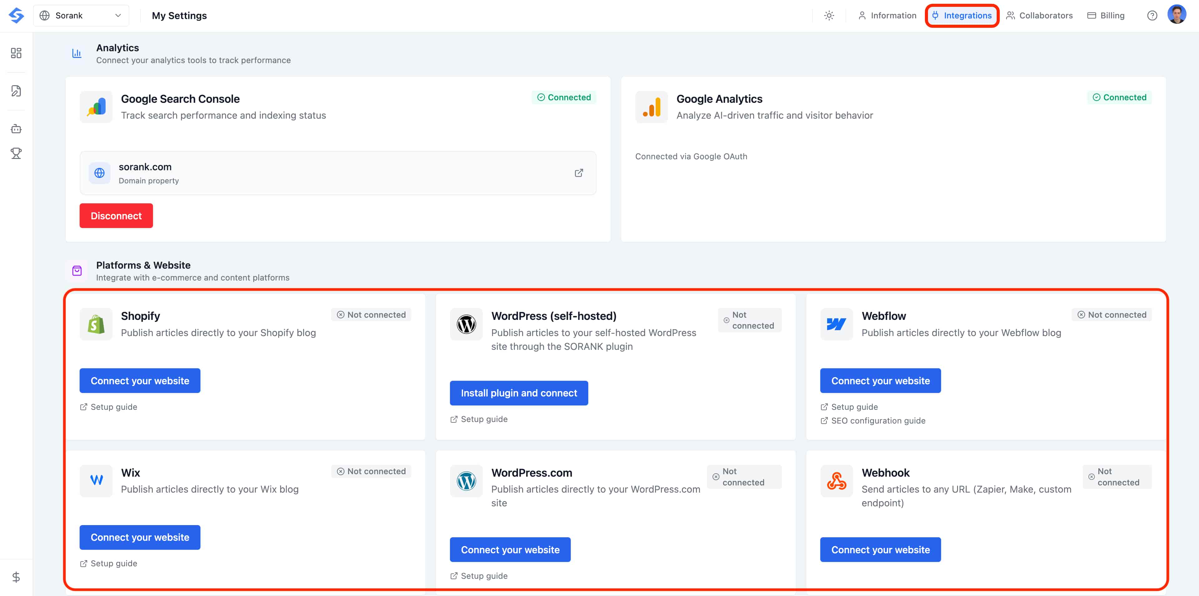Open the WordPress.com Setup guide link
The image size is (1199, 596).
[x=478, y=576]
